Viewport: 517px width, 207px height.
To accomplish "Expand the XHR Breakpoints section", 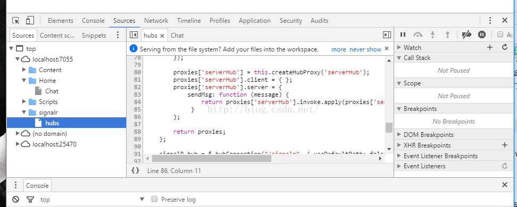I will [398, 145].
